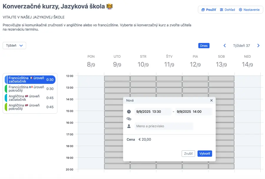
Task: Close the Nová dialog with X
Action: pos(211,100)
